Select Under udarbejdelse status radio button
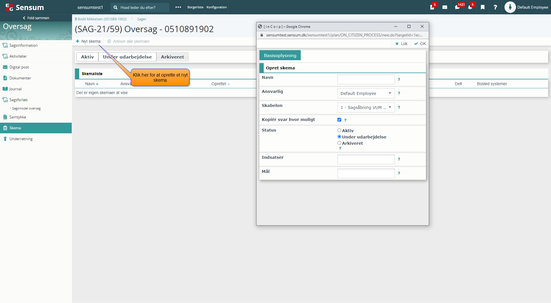This screenshot has width=551, height=303. 339,137
